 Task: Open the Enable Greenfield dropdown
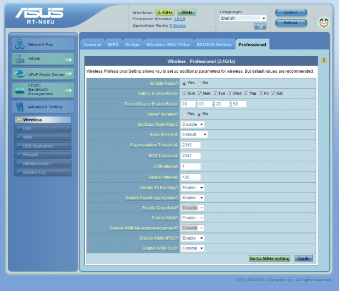192,208
